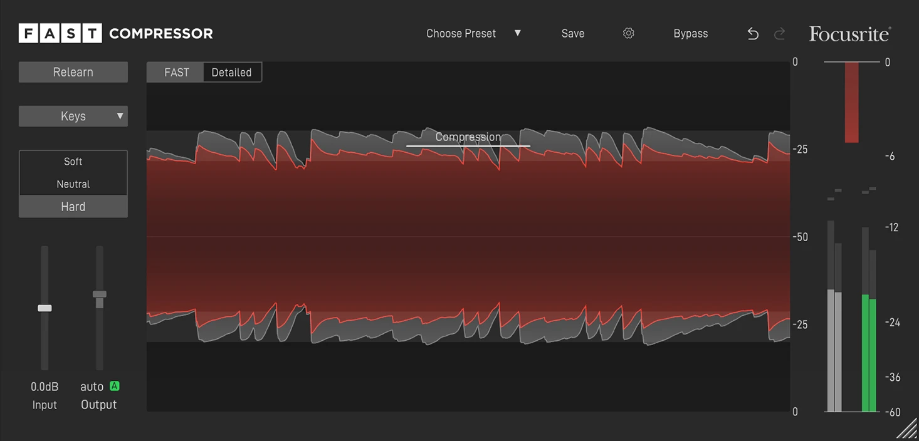Click the green output level meter
This screenshot has width=919, height=441.
869,319
